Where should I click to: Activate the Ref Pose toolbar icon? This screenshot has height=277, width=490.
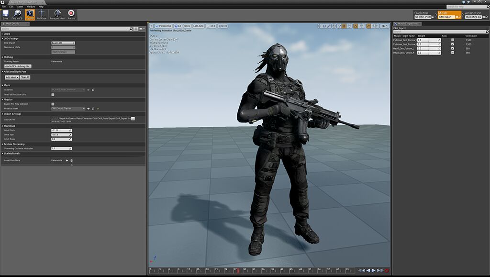pos(42,12)
